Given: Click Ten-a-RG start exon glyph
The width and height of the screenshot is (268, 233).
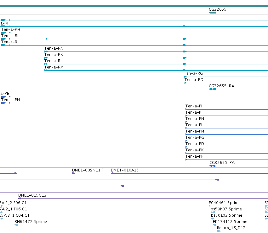Looking at the screenshot, I should click(185, 77).
